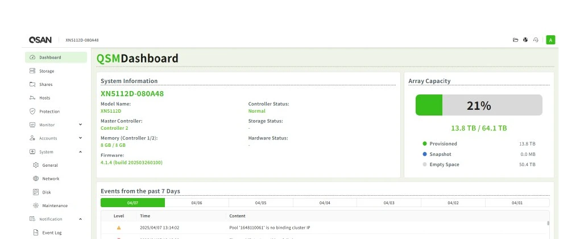580x239 pixels.
Task: Click the Hosts sidebar icon
Action: point(32,98)
